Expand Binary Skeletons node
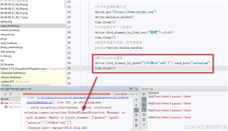 pyautogui.click(x=11, y=77)
